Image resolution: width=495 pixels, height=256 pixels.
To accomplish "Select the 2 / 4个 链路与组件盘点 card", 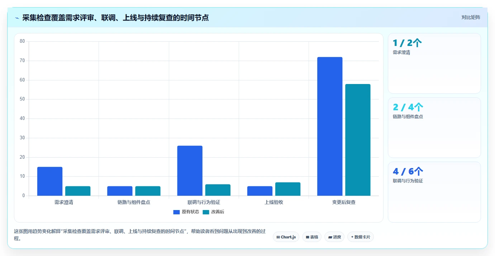I will [x=434, y=128].
